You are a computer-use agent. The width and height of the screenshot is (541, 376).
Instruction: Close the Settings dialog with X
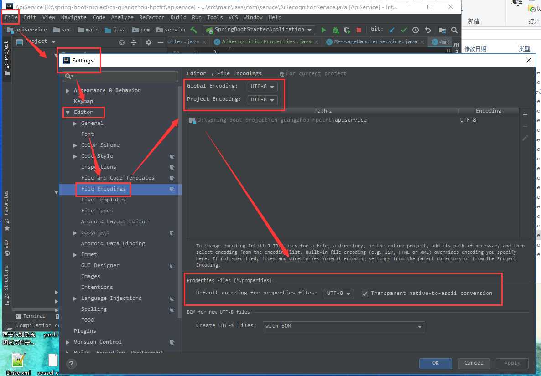point(528,60)
